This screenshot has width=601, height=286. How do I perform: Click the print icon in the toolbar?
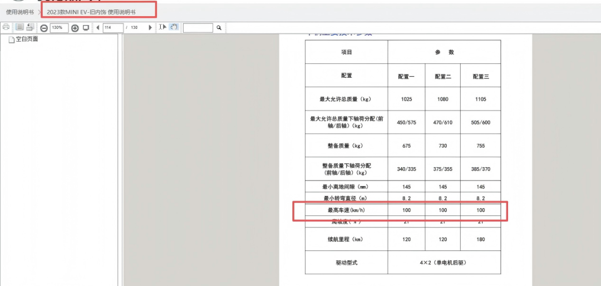(x=6, y=27)
